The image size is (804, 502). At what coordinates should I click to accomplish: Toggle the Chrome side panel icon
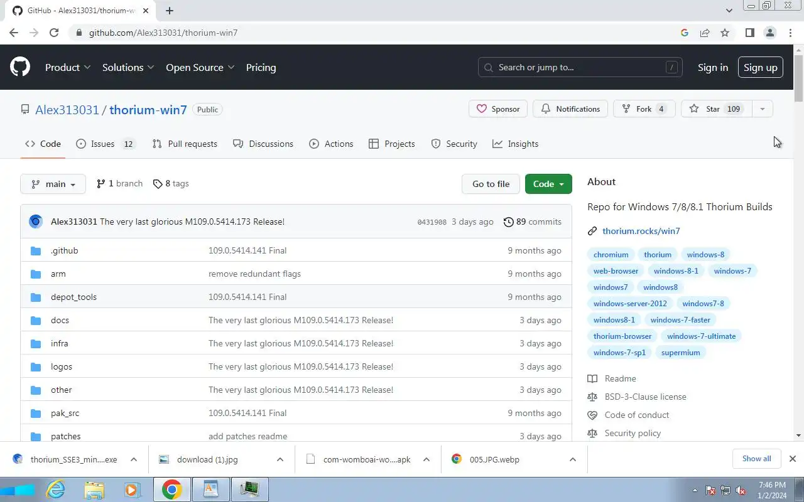point(749,33)
